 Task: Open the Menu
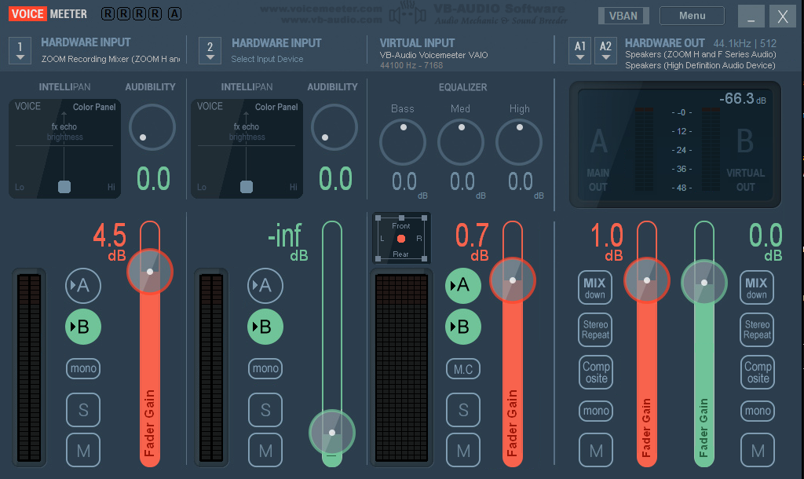pos(693,16)
